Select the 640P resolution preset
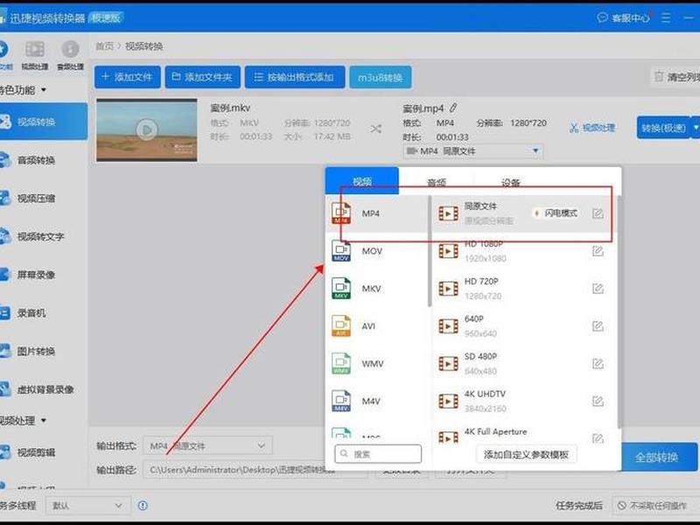 pyautogui.click(x=524, y=325)
